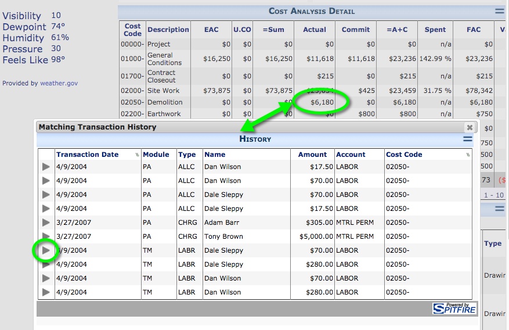509x330 pixels.
Task: Open the Cost Analysis Detail panel menu icon
Action: point(500,11)
